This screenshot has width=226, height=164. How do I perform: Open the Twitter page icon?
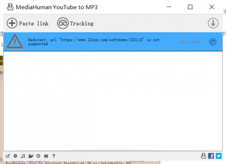pos(218,156)
